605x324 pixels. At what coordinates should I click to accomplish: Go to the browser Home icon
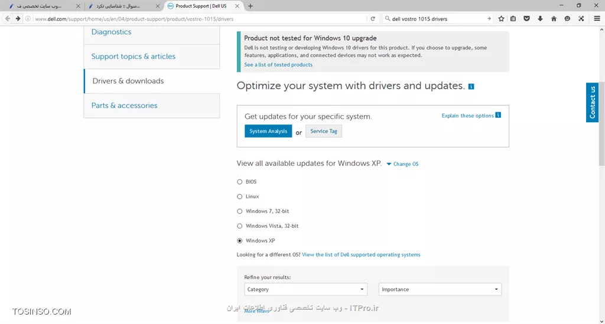click(554, 18)
